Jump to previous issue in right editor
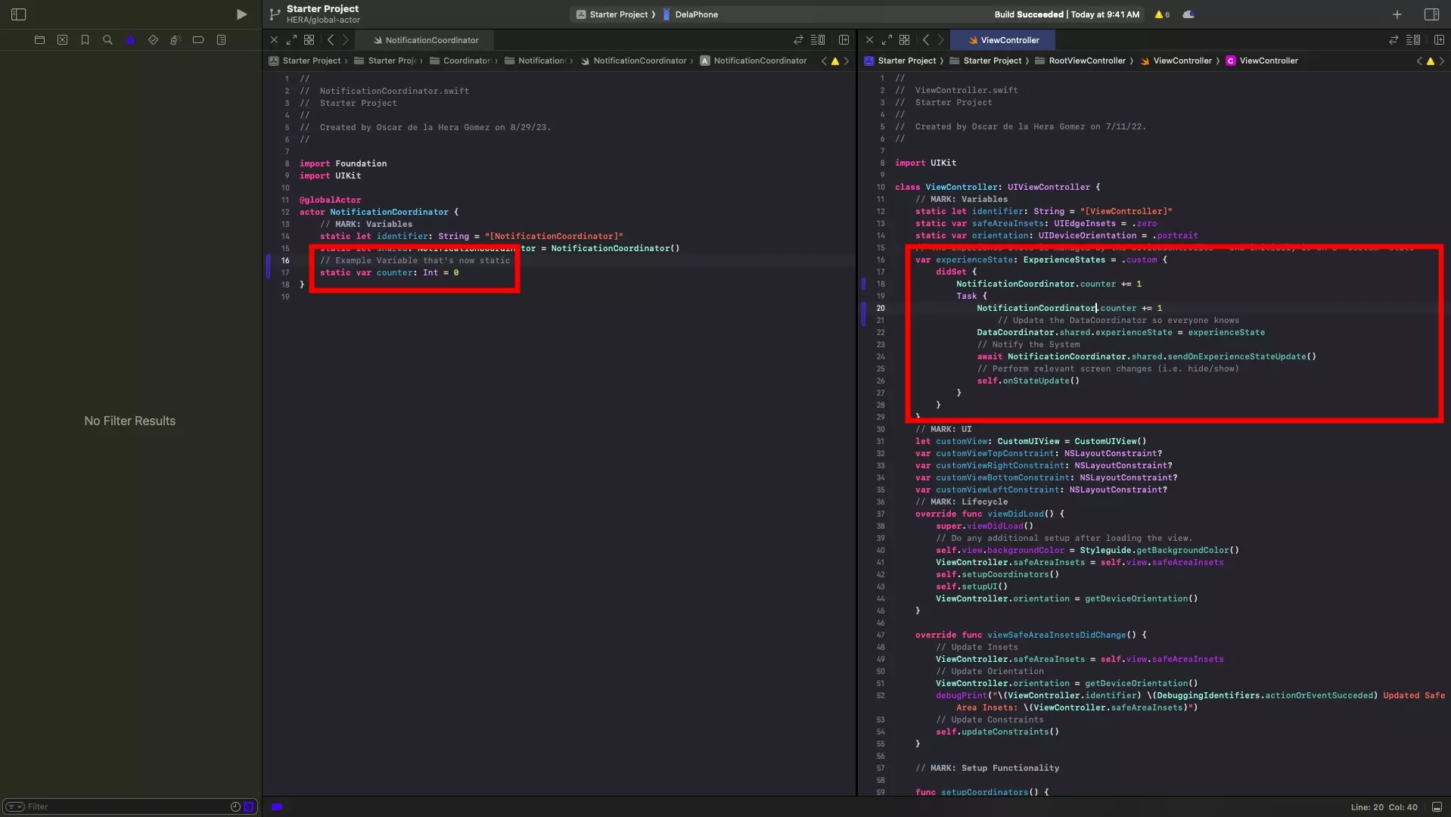 [1419, 61]
